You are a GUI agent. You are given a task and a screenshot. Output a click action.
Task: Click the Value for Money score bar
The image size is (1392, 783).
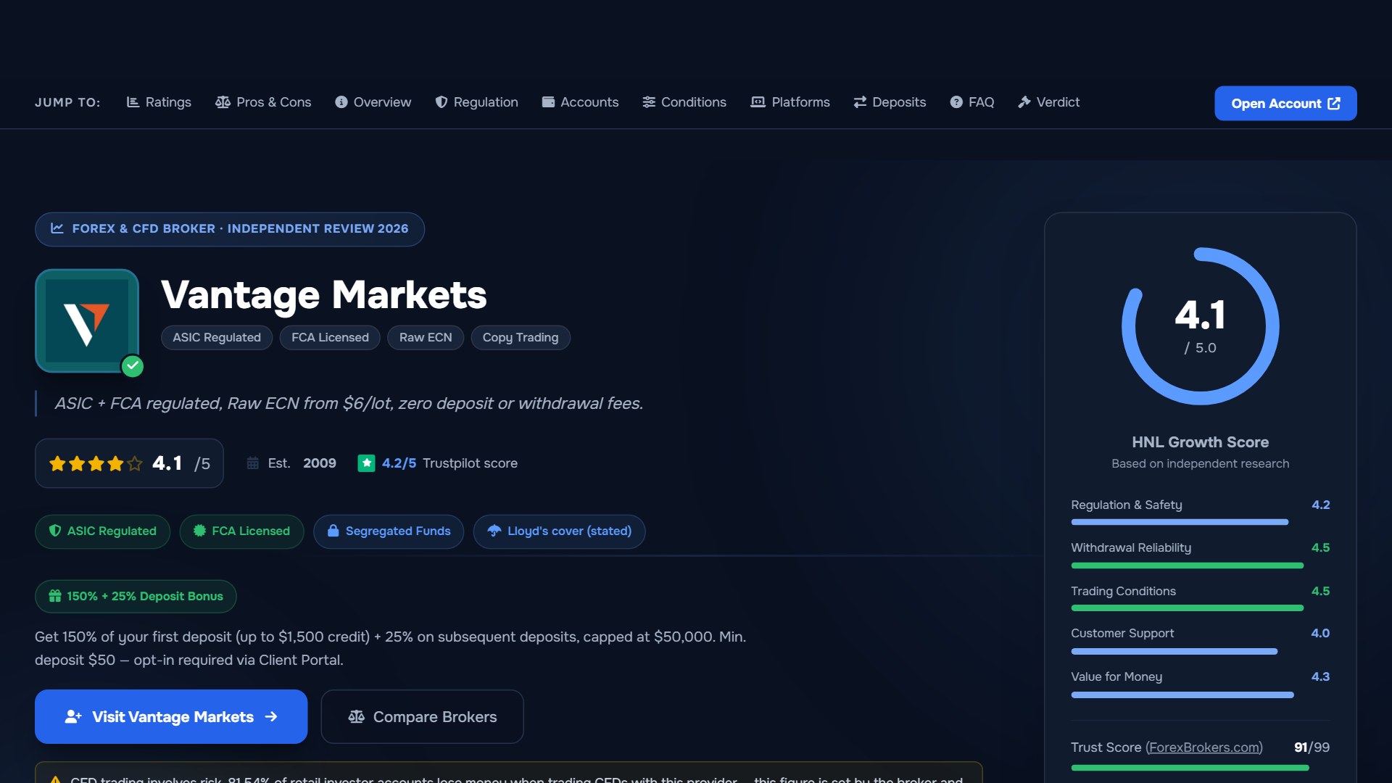coord(1201,695)
